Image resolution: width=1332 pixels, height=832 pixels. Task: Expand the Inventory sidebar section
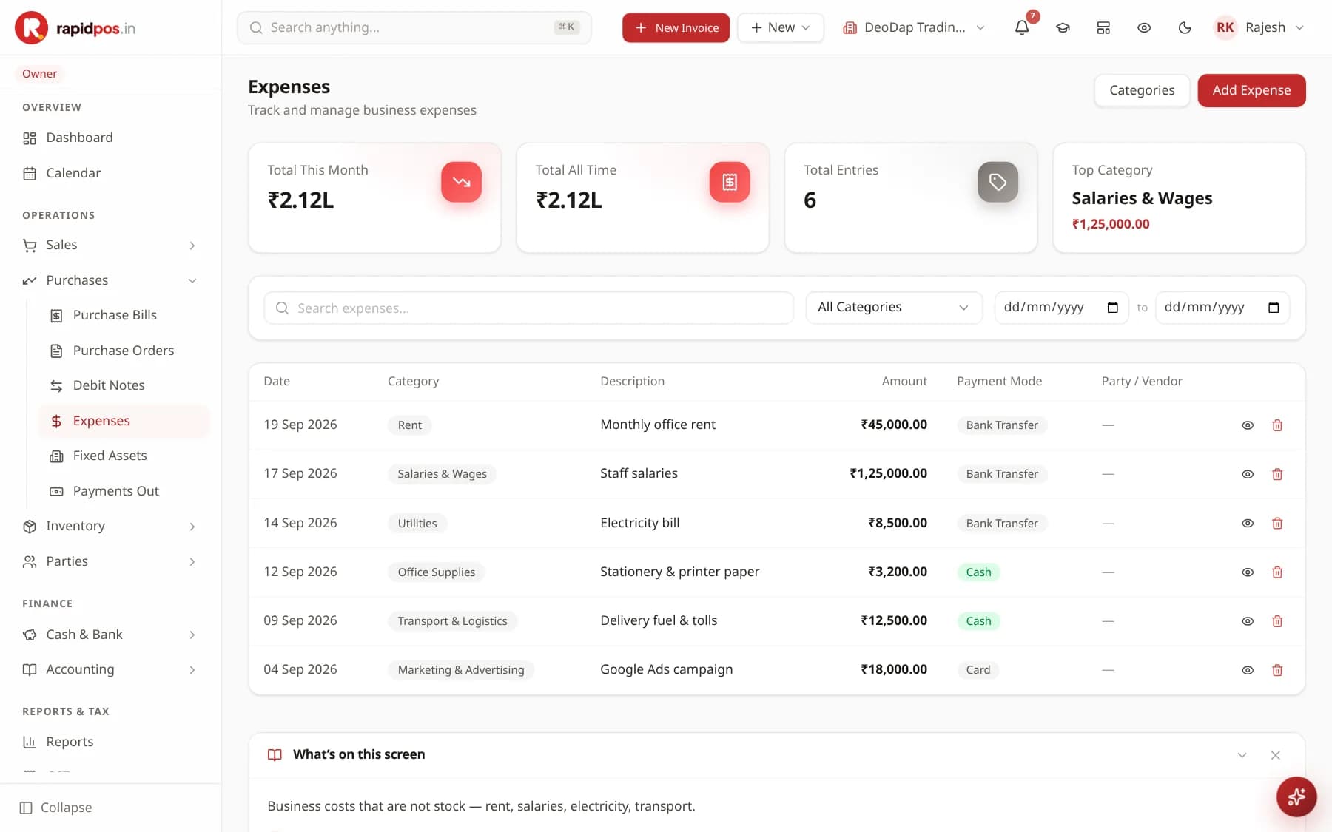tap(110, 526)
